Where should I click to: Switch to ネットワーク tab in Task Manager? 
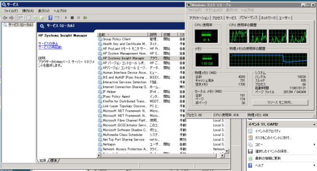[268, 18]
